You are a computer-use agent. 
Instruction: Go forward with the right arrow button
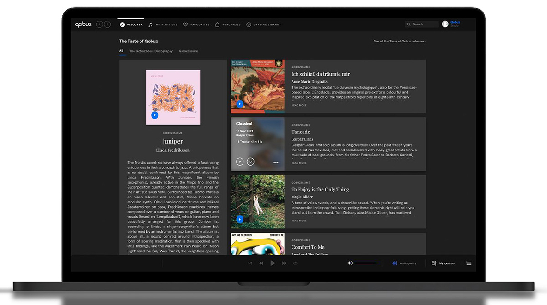point(108,24)
